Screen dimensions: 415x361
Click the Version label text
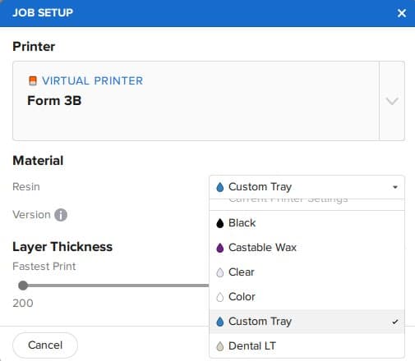[x=31, y=215]
